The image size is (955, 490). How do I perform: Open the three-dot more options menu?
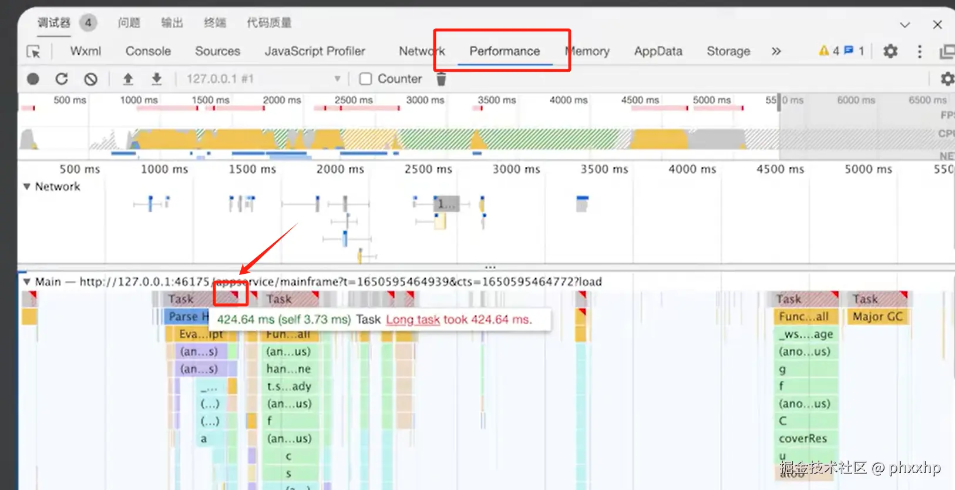click(x=920, y=51)
